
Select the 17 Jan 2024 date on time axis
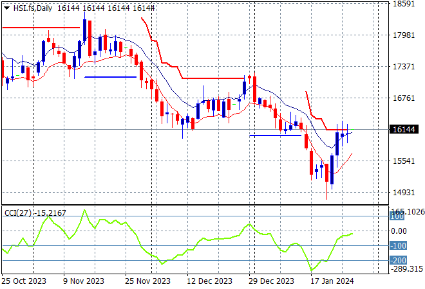point(332,281)
